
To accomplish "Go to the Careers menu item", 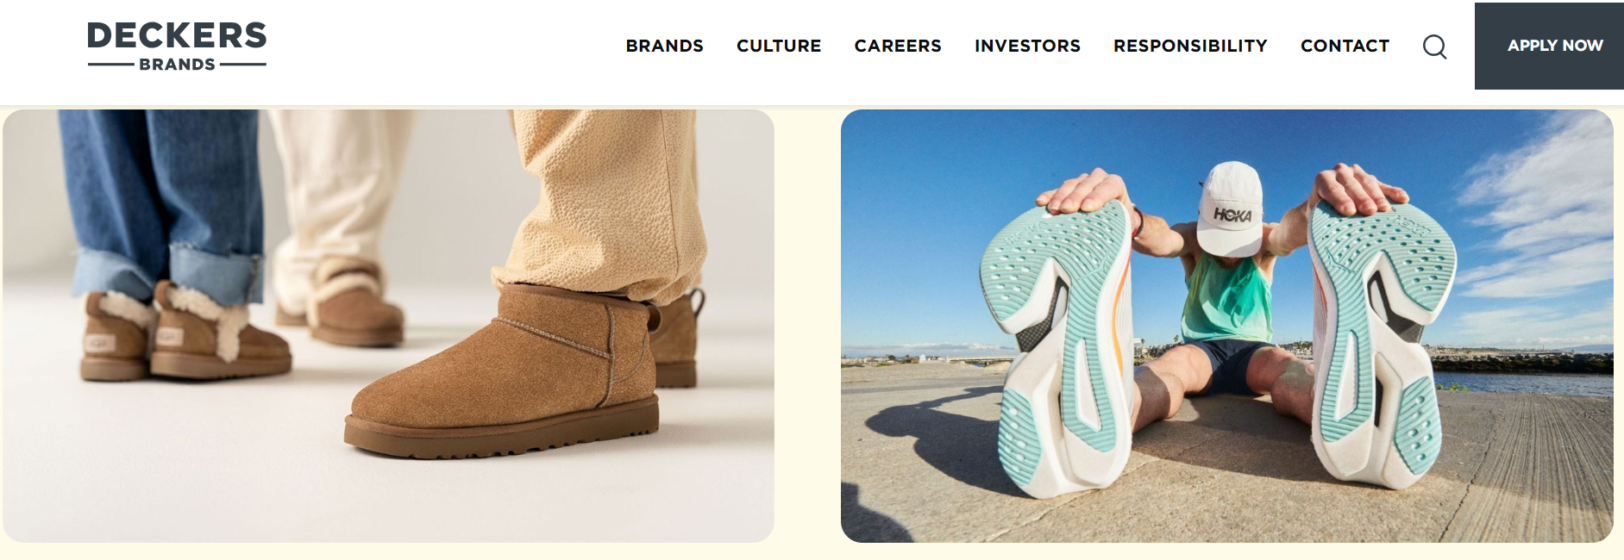I will 898,46.
